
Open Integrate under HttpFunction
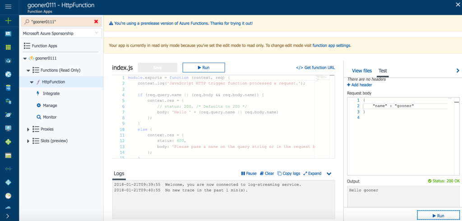pos(51,93)
